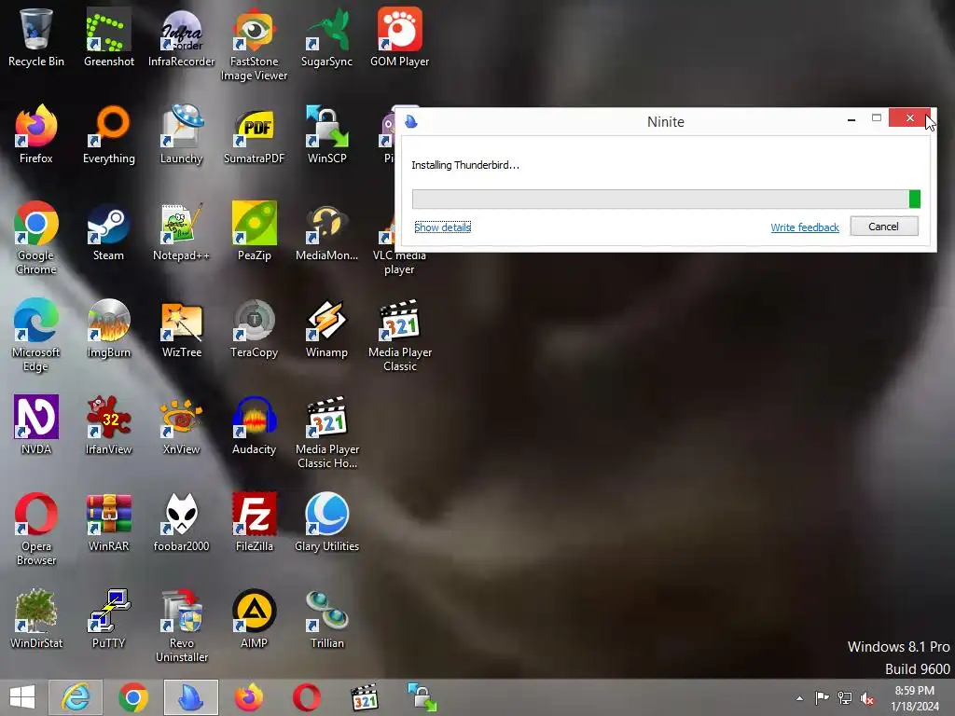Select the ImgBurn desktop icon
Viewport: 955px width, 716px height.
[x=108, y=327]
